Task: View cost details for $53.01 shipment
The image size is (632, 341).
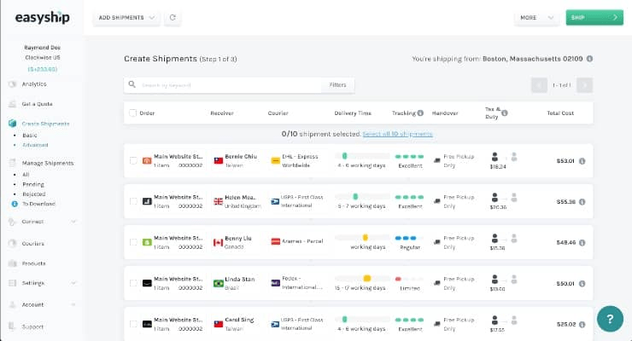Action: tap(582, 161)
